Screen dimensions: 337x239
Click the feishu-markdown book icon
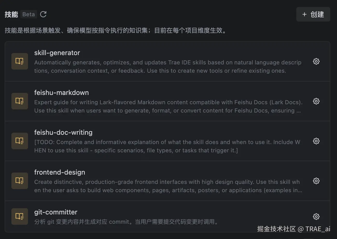20,101
